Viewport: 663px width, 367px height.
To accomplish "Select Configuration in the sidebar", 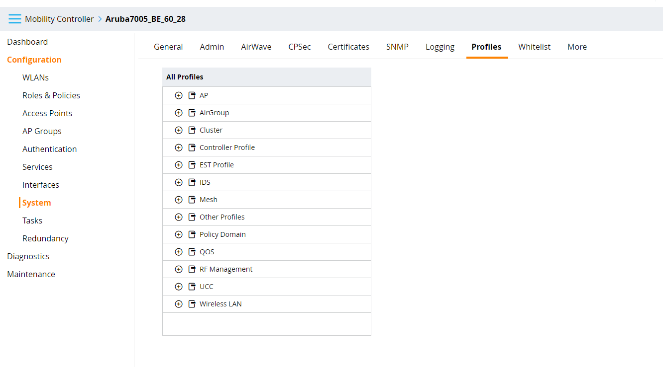I will point(34,60).
